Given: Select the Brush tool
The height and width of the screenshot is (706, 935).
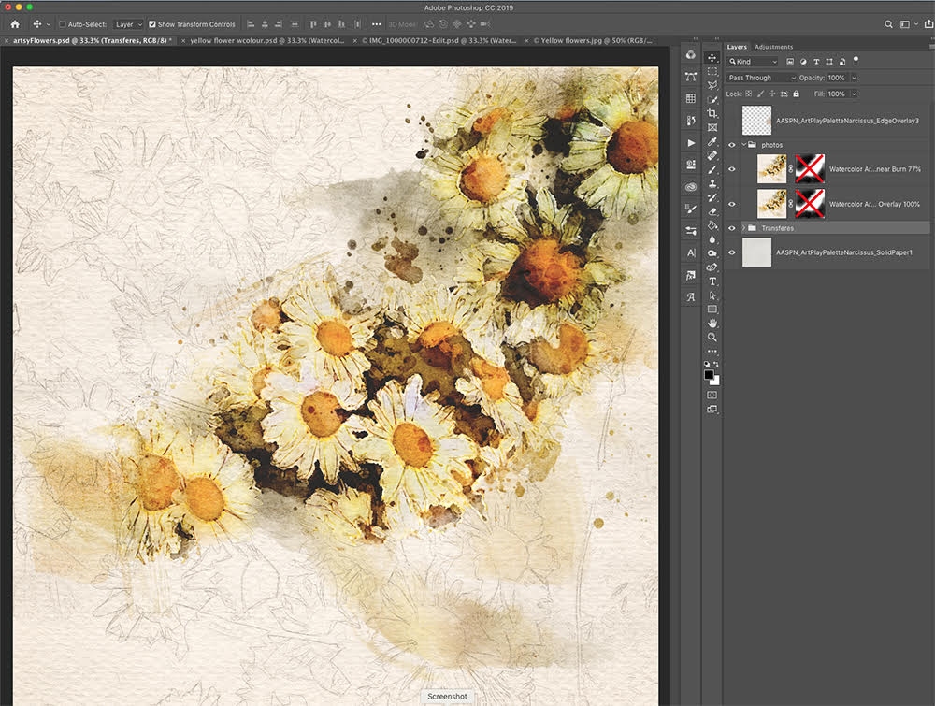Looking at the screenshot, I should pos(712,170).
